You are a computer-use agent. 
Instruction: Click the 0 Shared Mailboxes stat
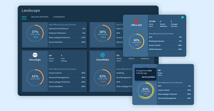pyautogui.click(x=163, y=24)
